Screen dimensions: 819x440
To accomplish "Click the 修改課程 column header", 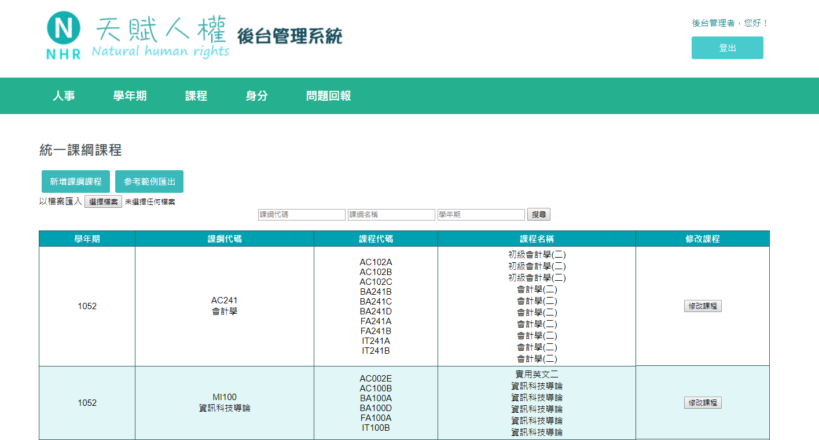I will click(x=703, y=239).
